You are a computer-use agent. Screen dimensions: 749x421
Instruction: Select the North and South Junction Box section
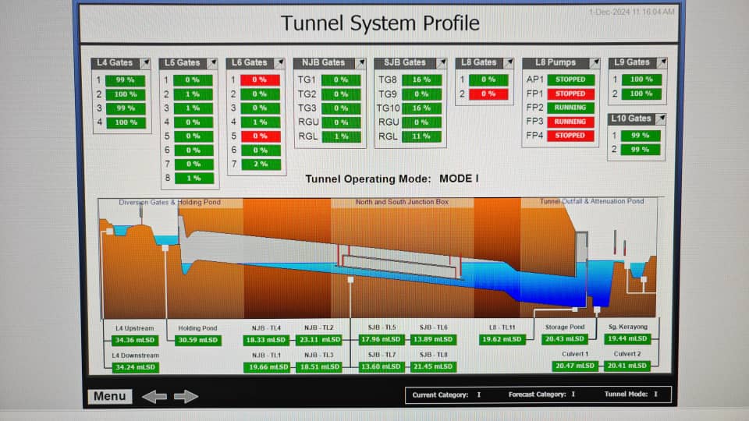(402, 202)
